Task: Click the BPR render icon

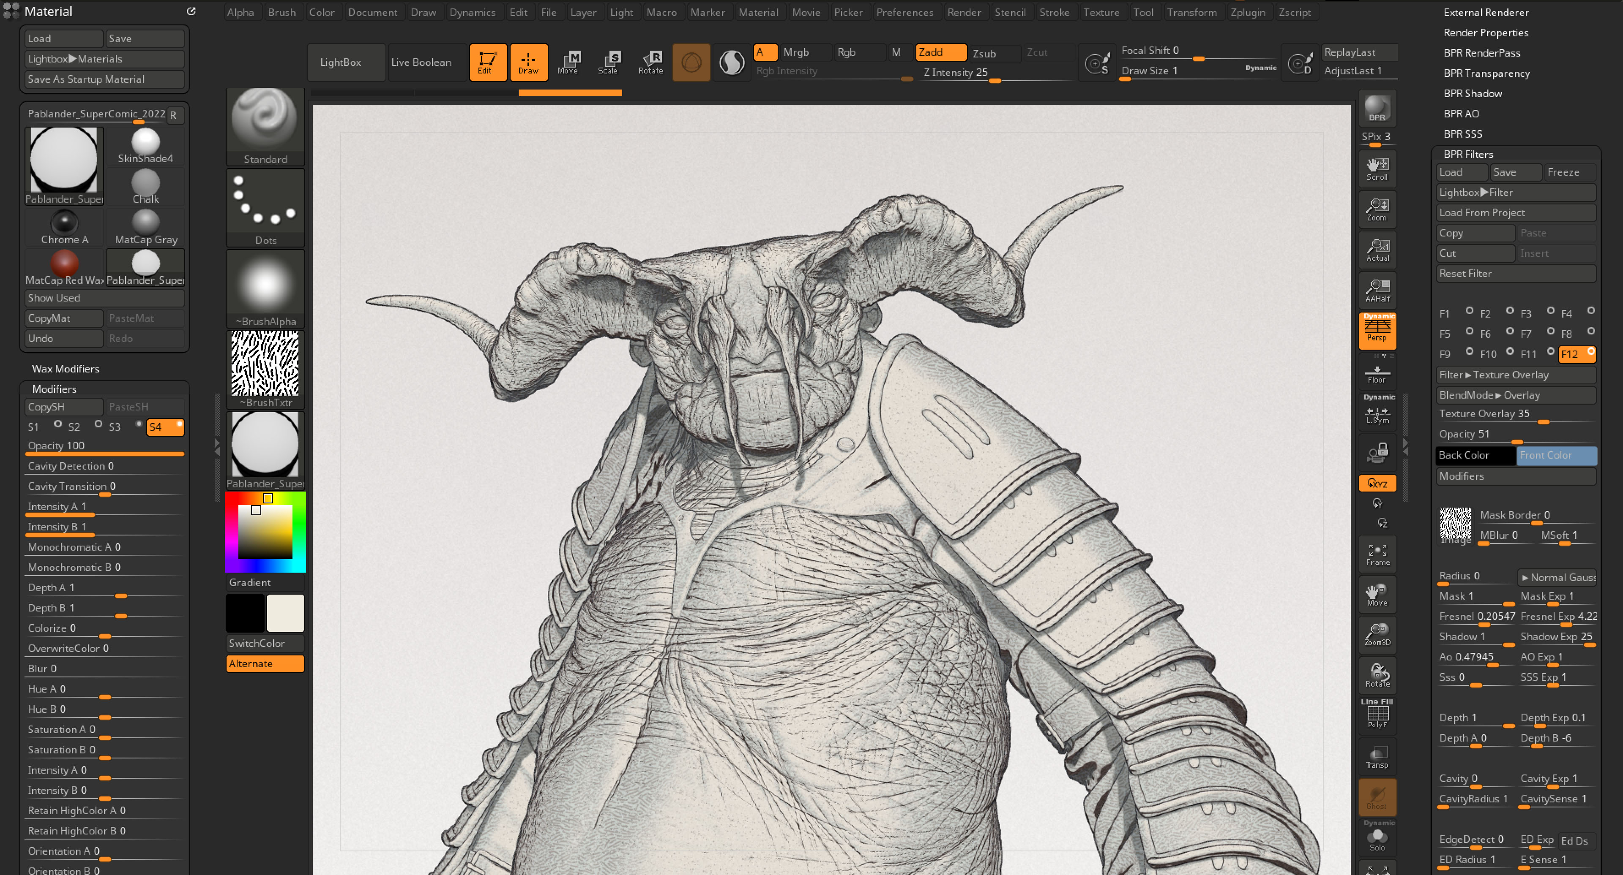Action: (1377, 108)
